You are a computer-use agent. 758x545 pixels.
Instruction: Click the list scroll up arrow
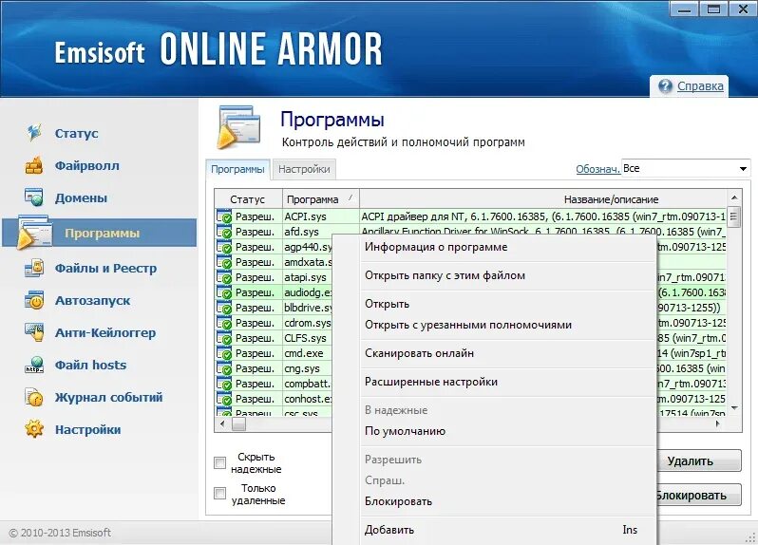(734, 197)
